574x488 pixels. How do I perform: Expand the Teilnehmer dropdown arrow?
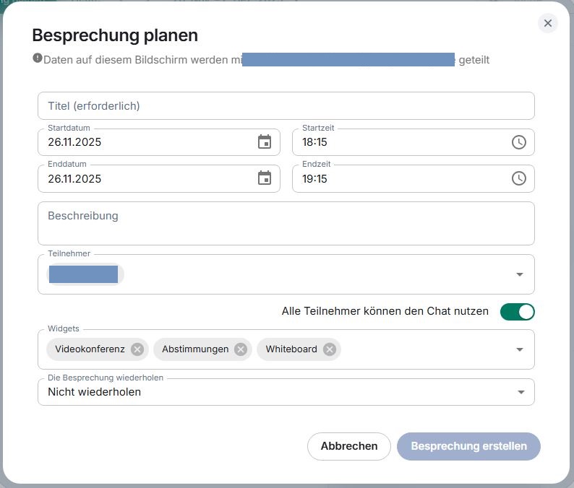point(519,274)
